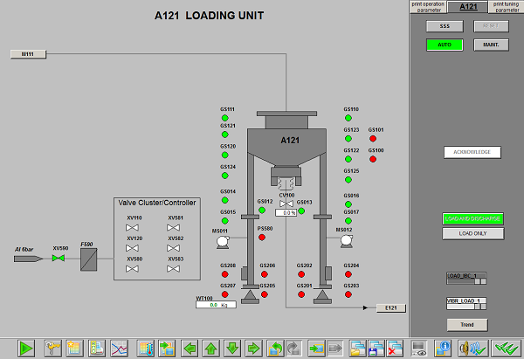Click print operation parameter tab

(x=428, y=7)
